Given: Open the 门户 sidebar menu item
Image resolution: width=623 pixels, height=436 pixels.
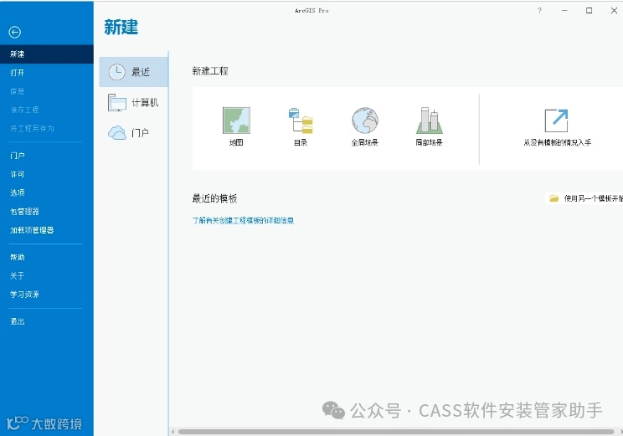Looking at the screenshot, I should tap(47, 156).
